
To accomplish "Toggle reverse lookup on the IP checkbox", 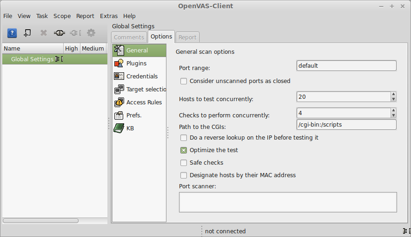I will tap(184, 138).
